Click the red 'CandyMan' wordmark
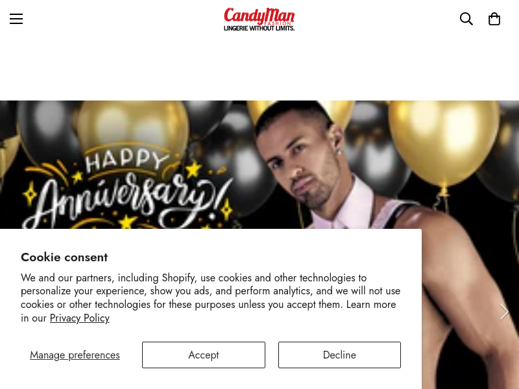The height and width of the screenshot is (389, 519). [x=259, y=16]
